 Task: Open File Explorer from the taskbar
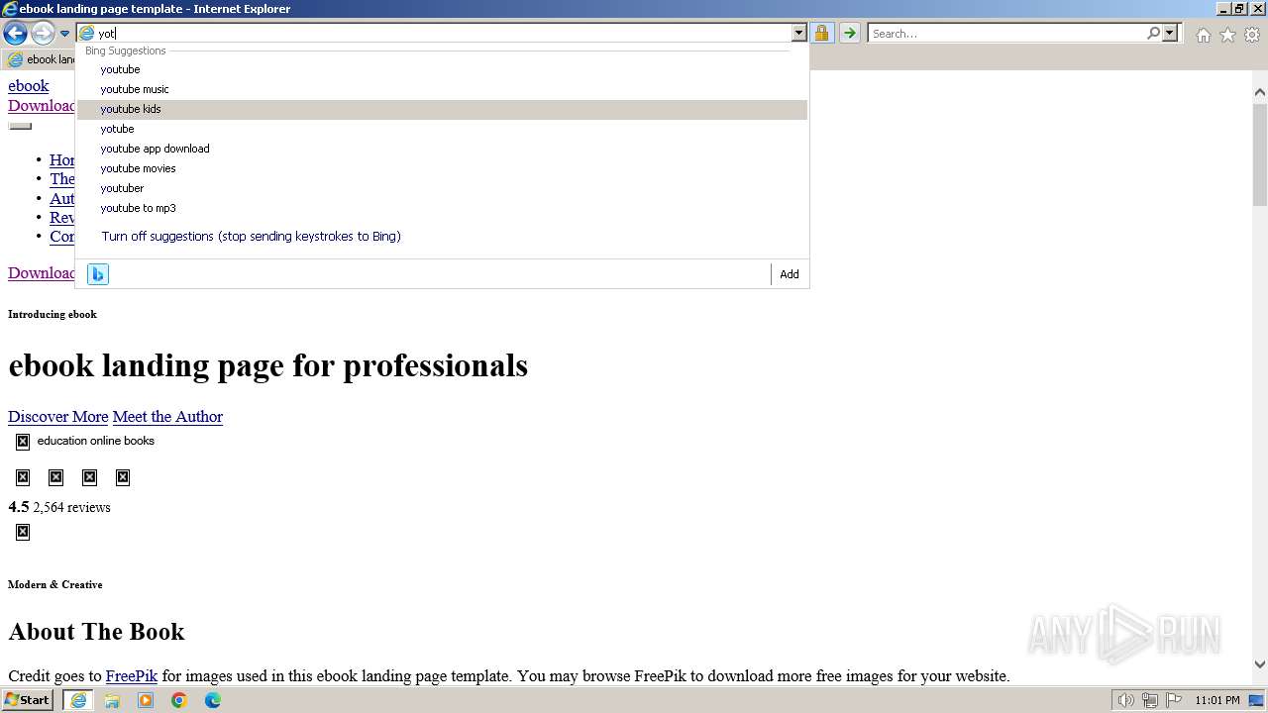tap(112, 700)
